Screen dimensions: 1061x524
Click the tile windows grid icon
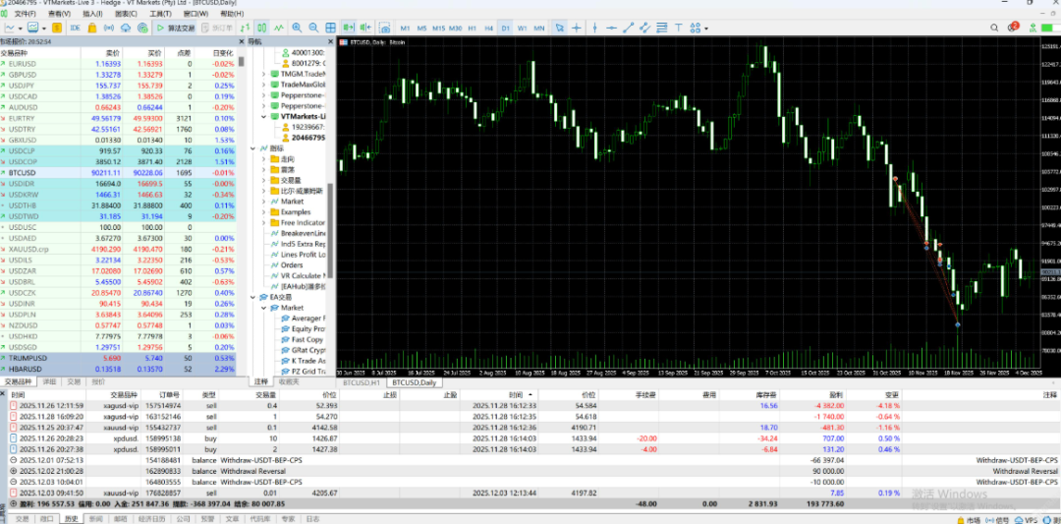coord(330,28)
